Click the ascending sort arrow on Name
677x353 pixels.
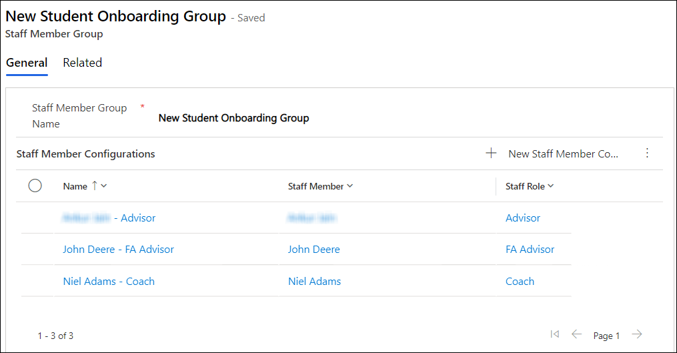[94, 186]
